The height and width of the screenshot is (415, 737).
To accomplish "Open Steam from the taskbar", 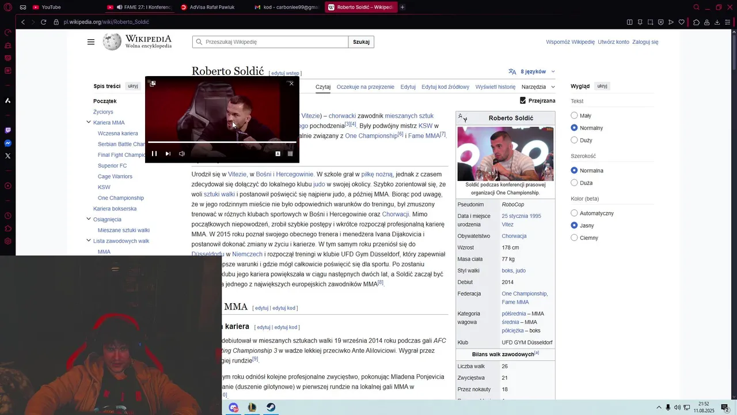I will coord(270,408).
